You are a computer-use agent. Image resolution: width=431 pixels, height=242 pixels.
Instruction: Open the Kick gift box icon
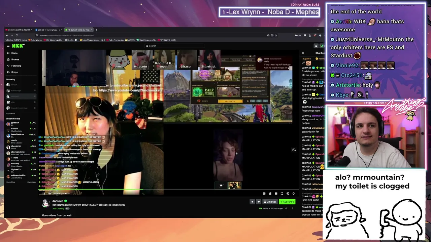tap(316, 46)
